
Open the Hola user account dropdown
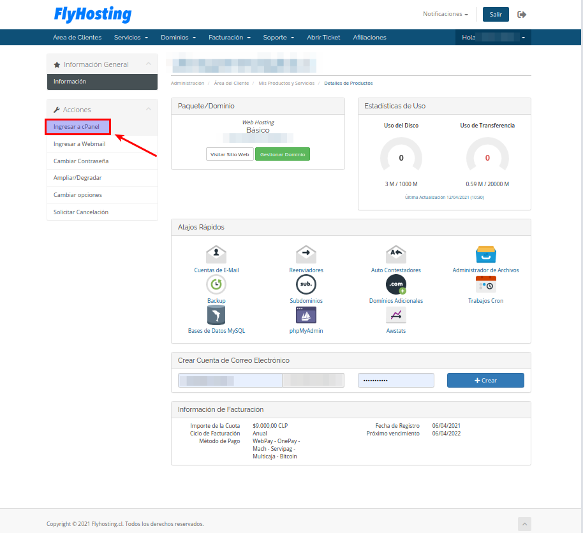point(493,37)
